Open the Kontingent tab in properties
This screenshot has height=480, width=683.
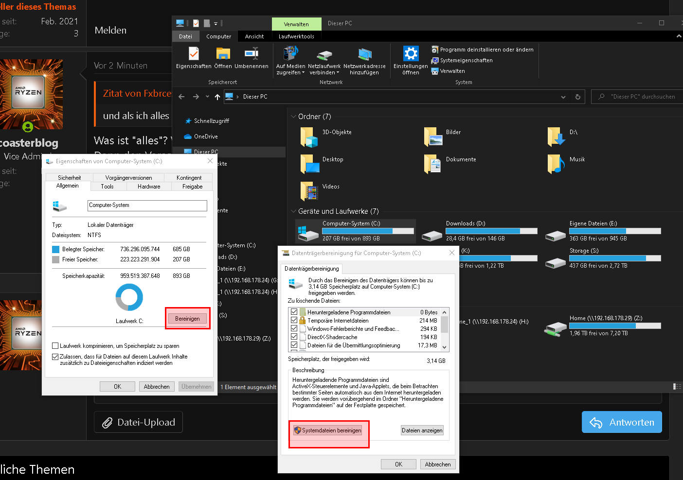point(189,178)
